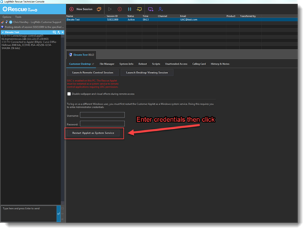
Task: Sort by Product column header
Action: [231, 16]
